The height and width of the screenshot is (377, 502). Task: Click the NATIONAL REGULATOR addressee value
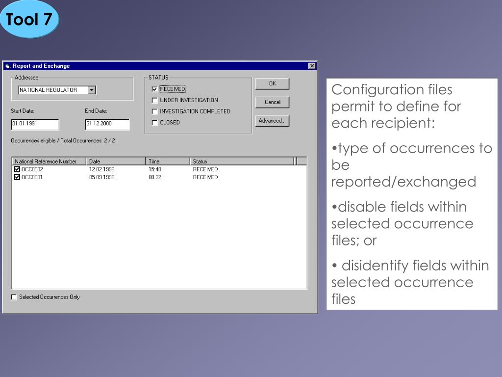click(49, 90)
